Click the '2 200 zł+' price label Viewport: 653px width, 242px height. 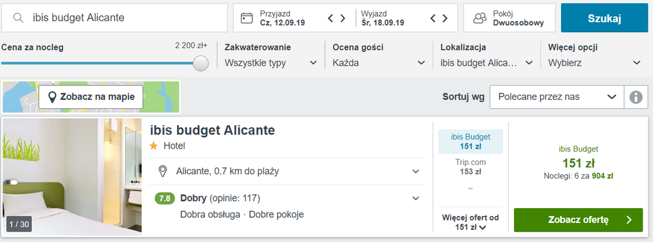pyautogui.click(x=191, y=46)
